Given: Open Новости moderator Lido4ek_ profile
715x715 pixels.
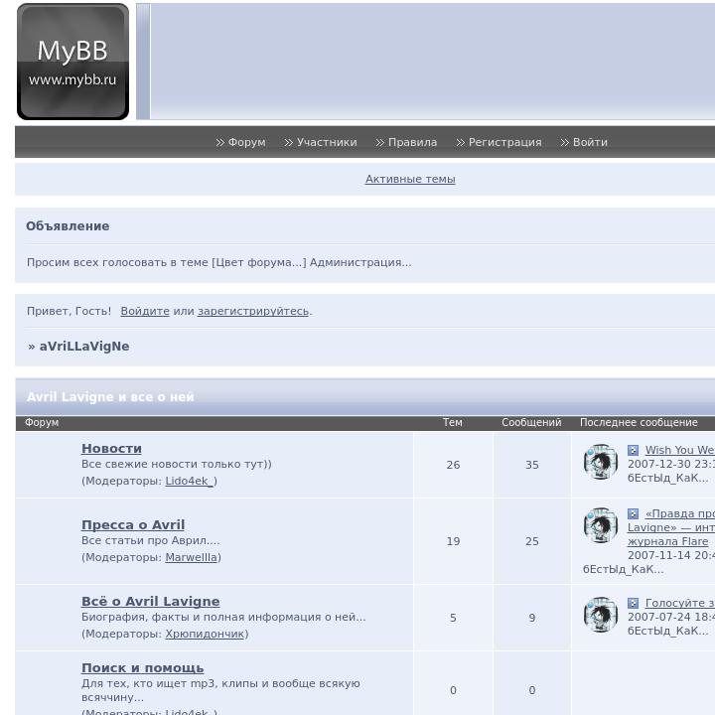Looking at the screenshot, I should pyautogui.click(x=190, y=481).
